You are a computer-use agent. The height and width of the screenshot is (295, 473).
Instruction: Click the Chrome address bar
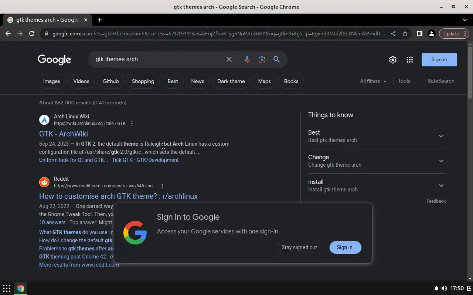218,34
